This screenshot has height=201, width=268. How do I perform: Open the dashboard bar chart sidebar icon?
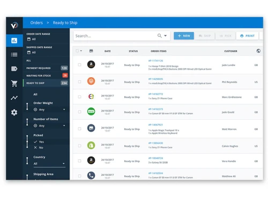pyautogui.click(x=14, y=41)
